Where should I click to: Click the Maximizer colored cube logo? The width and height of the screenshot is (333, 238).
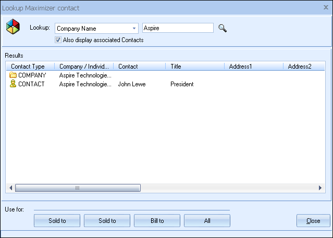(13, 27)
